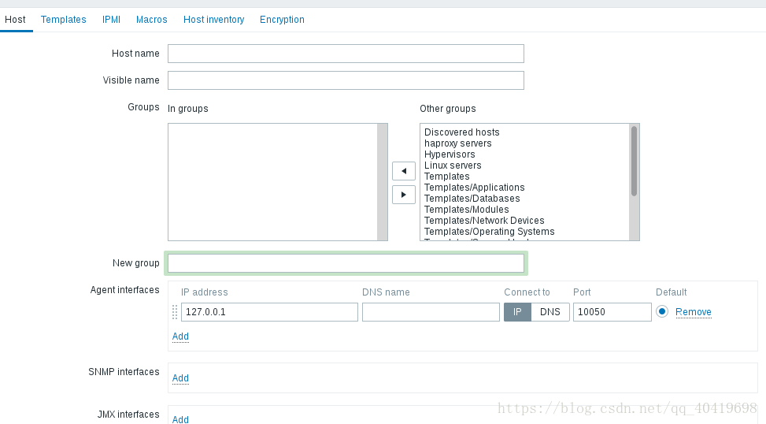Grab the agent interface drag handle
Screen dimensions: 766x424
175,312
